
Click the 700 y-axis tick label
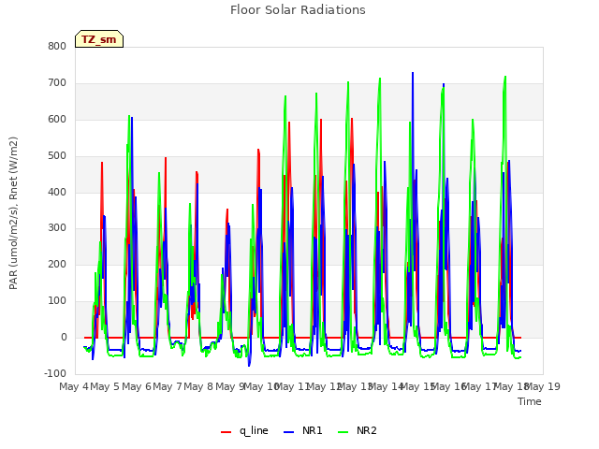[57, 83]
